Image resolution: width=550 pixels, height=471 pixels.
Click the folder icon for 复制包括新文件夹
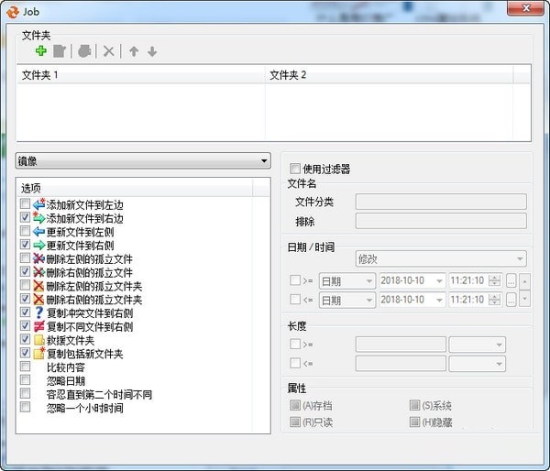pos(39,353)
